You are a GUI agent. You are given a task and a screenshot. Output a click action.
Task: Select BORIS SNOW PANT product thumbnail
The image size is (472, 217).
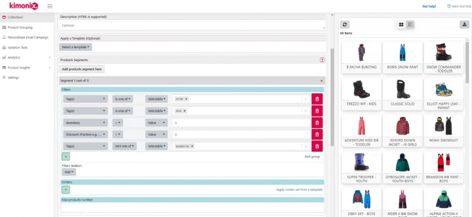(x=402, y=52)
